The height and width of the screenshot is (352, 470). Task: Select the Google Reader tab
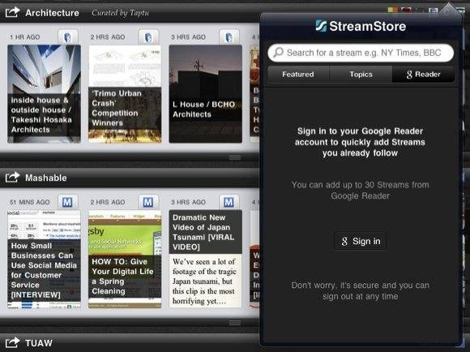(x=423, y=74)
